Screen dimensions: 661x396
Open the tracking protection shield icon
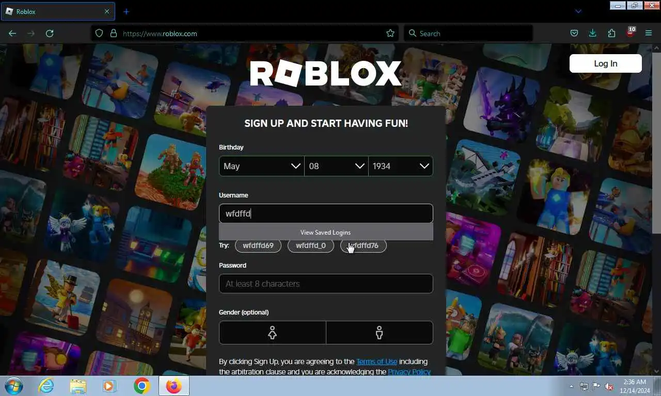[x=100, y=33]
